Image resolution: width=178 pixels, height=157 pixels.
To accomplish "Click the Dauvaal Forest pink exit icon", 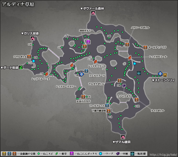I will (x=93, y=13).
